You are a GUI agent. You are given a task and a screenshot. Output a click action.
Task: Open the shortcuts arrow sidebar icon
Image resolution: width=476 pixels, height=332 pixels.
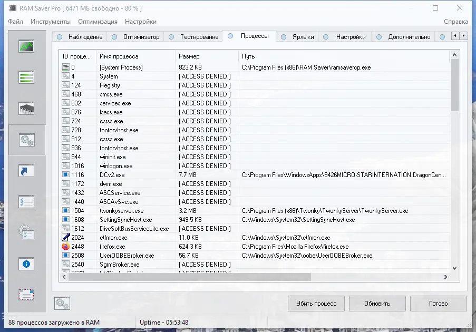tap(26, 171)
